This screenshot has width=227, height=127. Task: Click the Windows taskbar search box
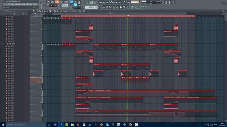pyautogui.click(x=26, y=125)
